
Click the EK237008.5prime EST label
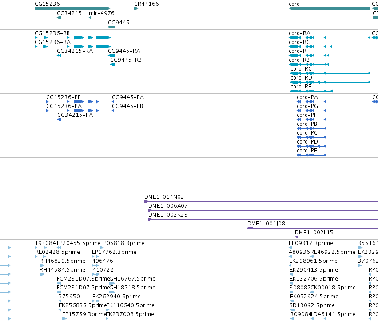[x=130, y=314]
